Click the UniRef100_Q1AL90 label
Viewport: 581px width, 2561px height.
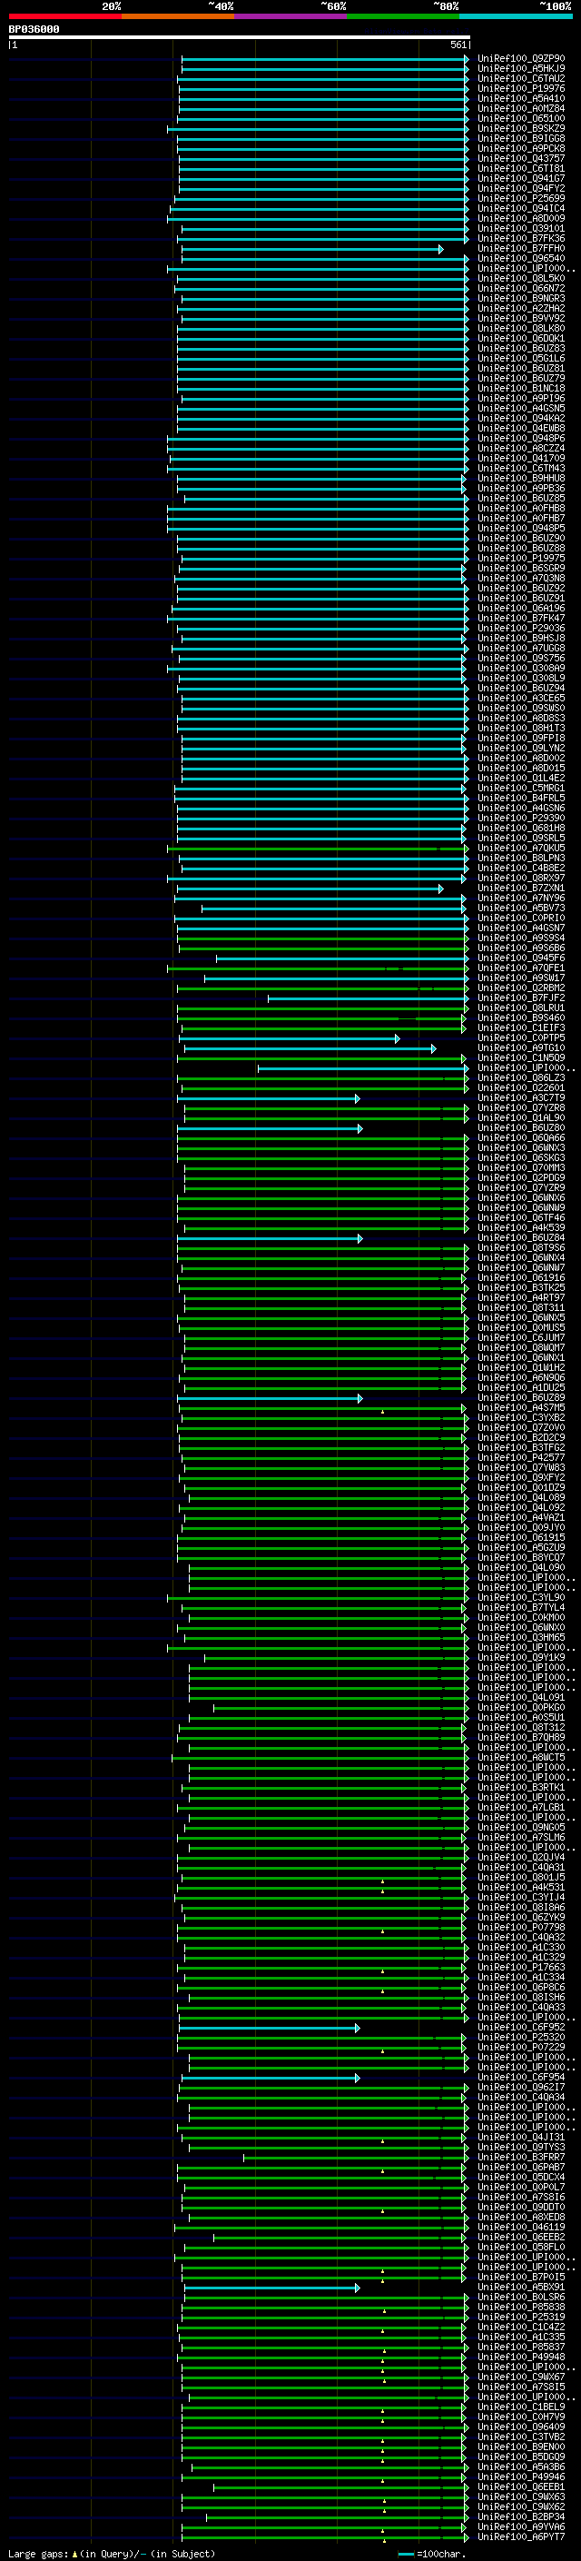pyautogui.click(x=520, y=1118)
